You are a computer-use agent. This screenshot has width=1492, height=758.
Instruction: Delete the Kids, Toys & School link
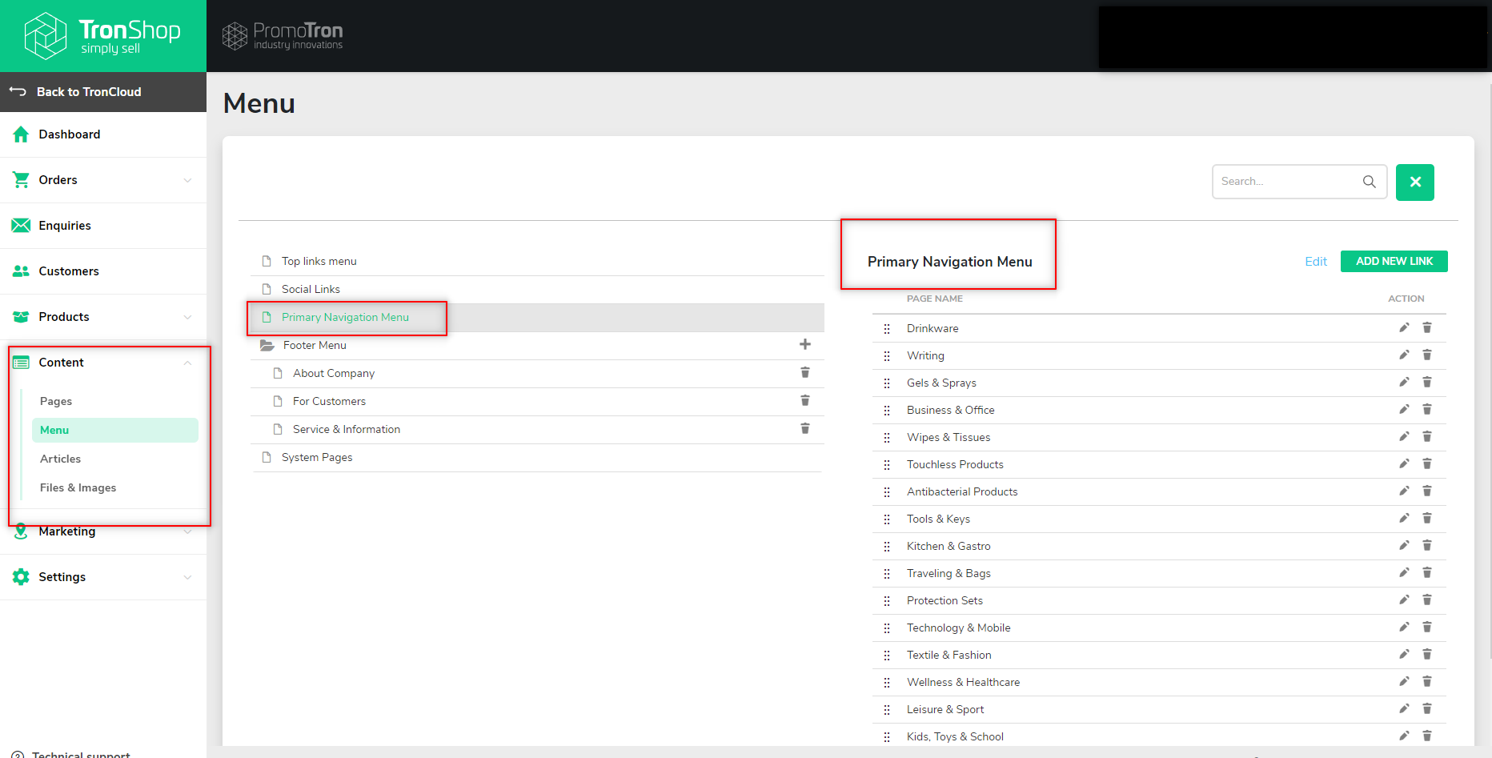[x=1427, y=736]
